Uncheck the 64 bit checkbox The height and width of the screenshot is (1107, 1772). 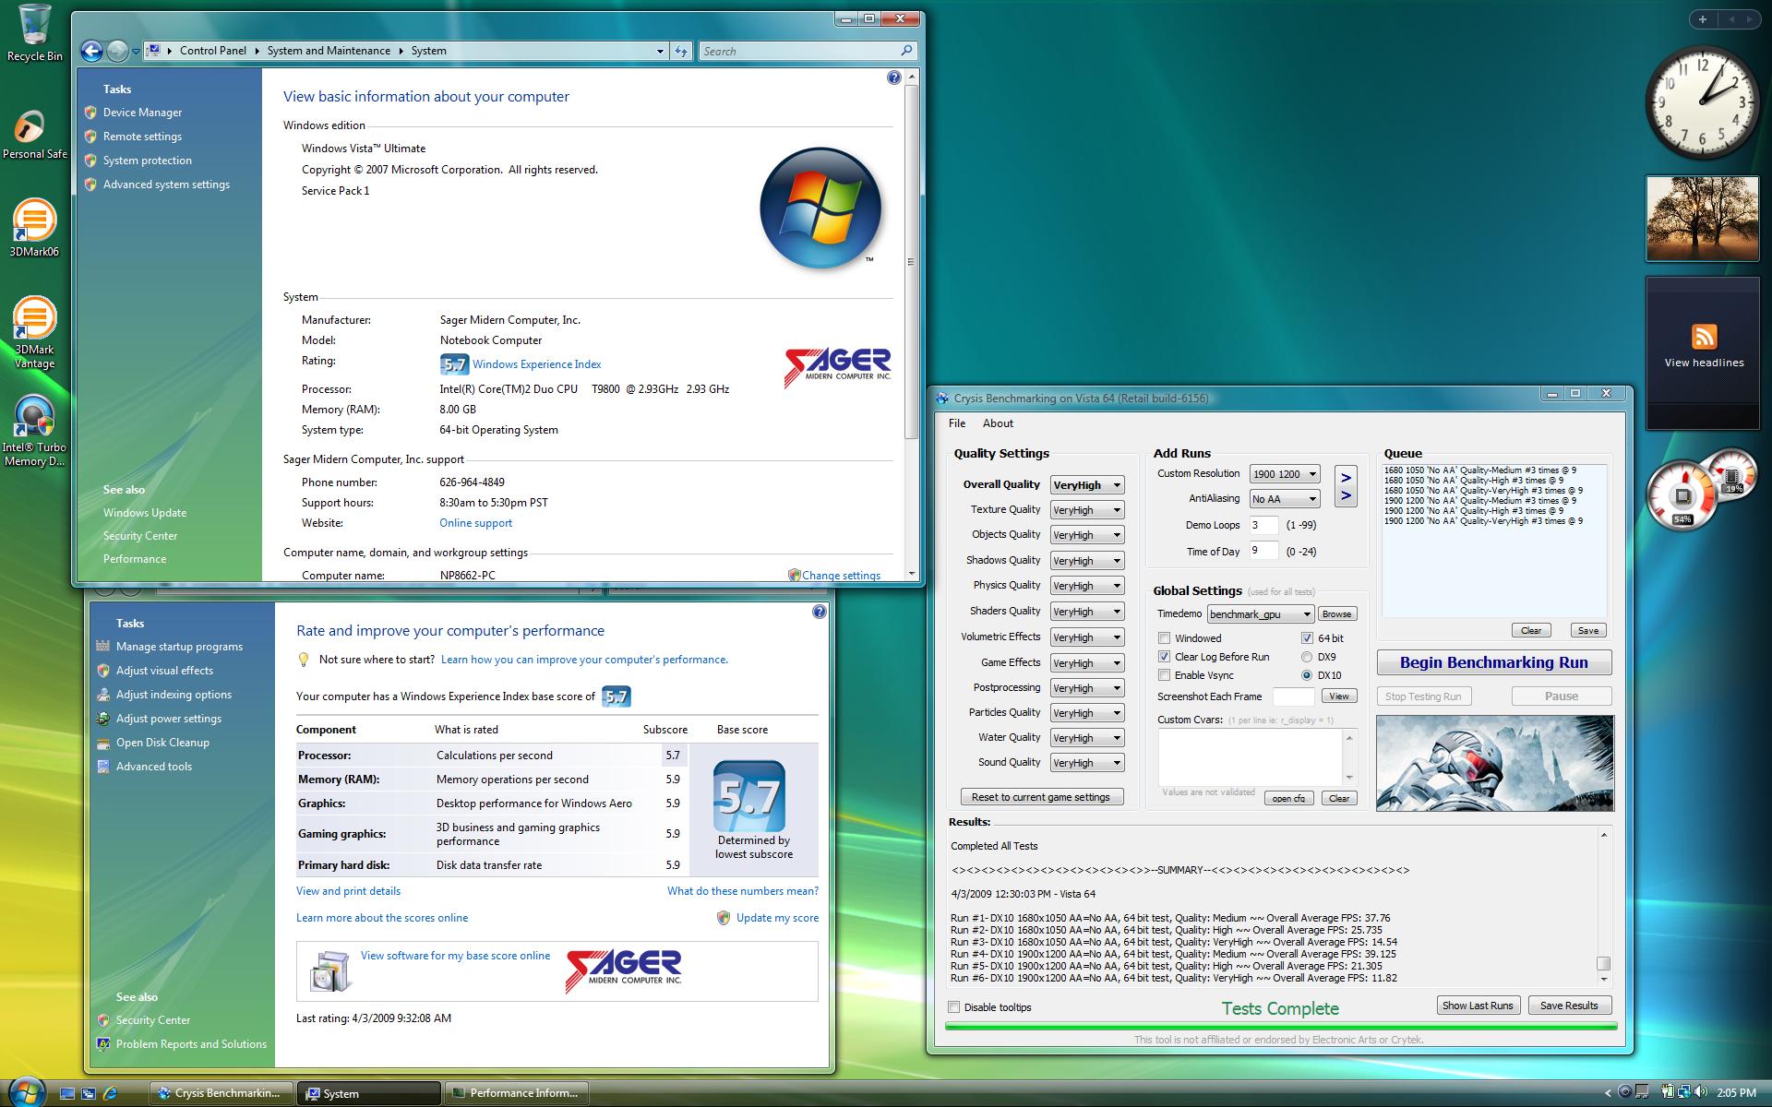[1307, 638]
